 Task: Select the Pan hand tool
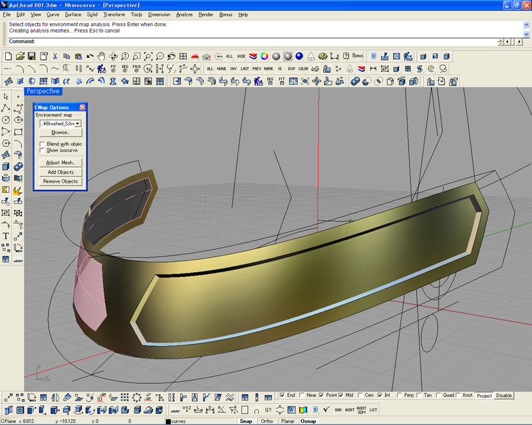102,56
